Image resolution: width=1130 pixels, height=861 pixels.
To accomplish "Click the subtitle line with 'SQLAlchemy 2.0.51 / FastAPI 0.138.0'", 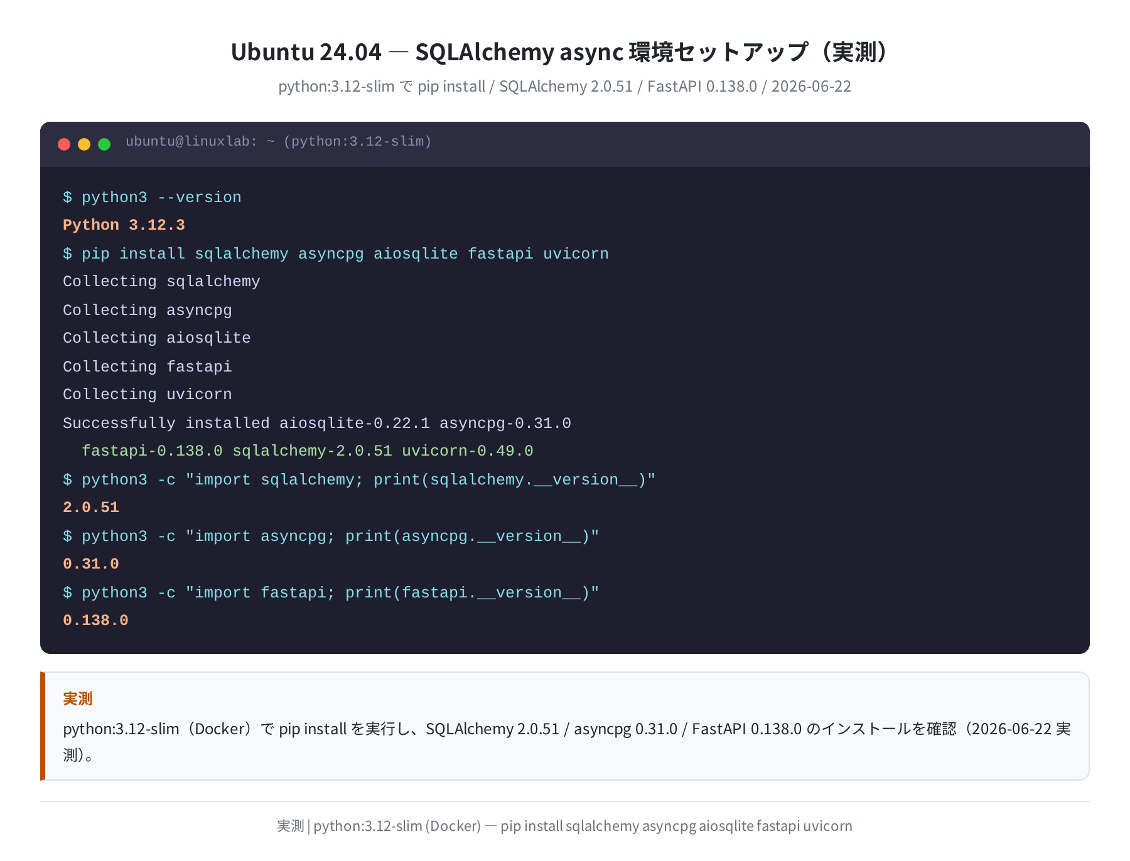I will point(565,87).
